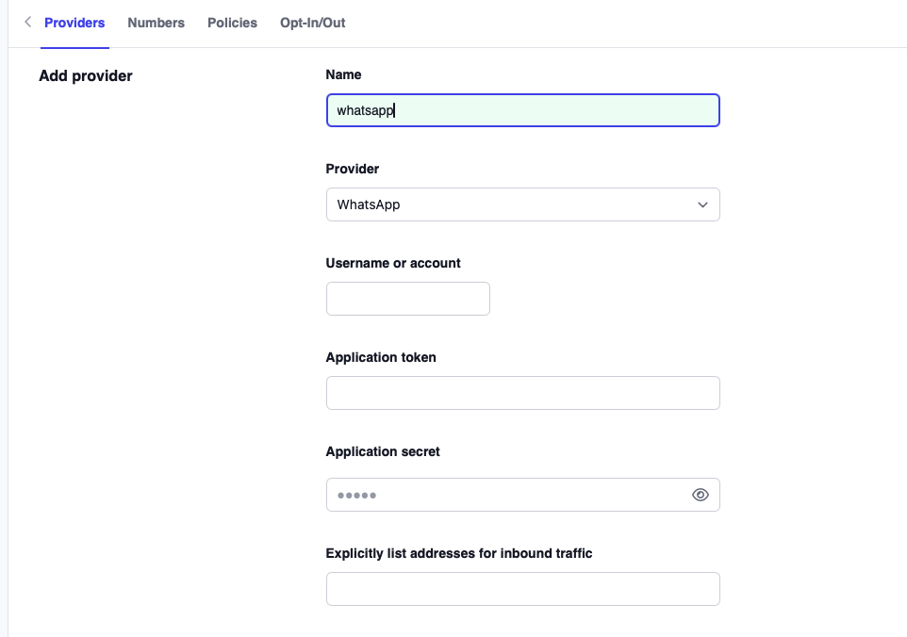Go to the Policies tab
The image size is (907, 637).
(232, 23)
